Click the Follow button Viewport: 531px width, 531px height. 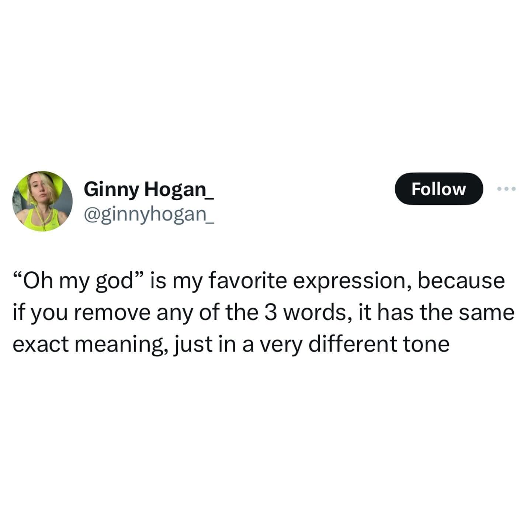tap(438, 189)
